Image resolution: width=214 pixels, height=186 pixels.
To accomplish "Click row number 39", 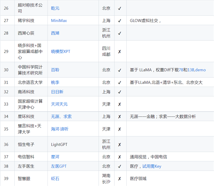I will click(x=6, y=179).
